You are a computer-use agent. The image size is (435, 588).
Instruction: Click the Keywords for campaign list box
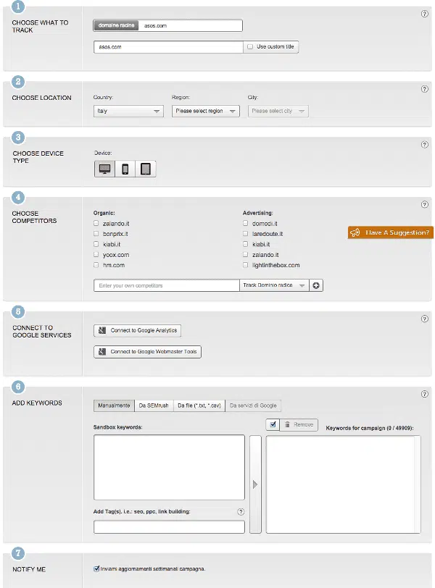tap(343, 484)
